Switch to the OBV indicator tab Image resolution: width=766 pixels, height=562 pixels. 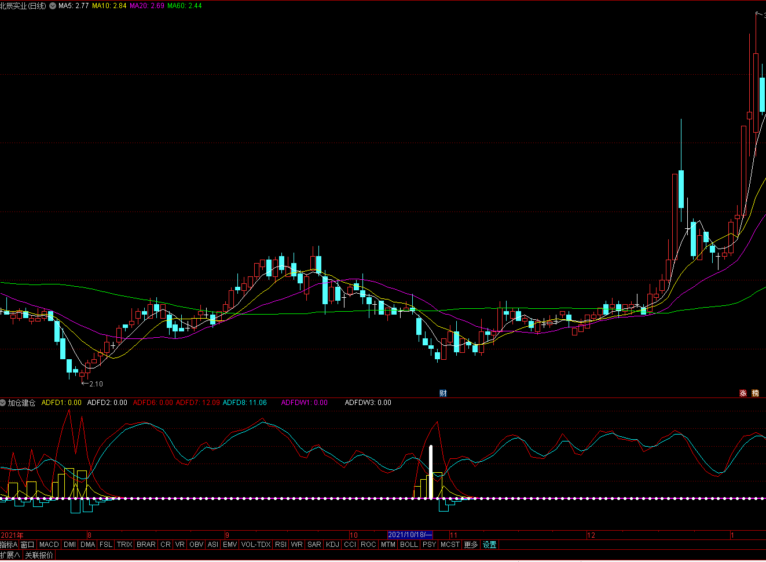click(197, 545)
